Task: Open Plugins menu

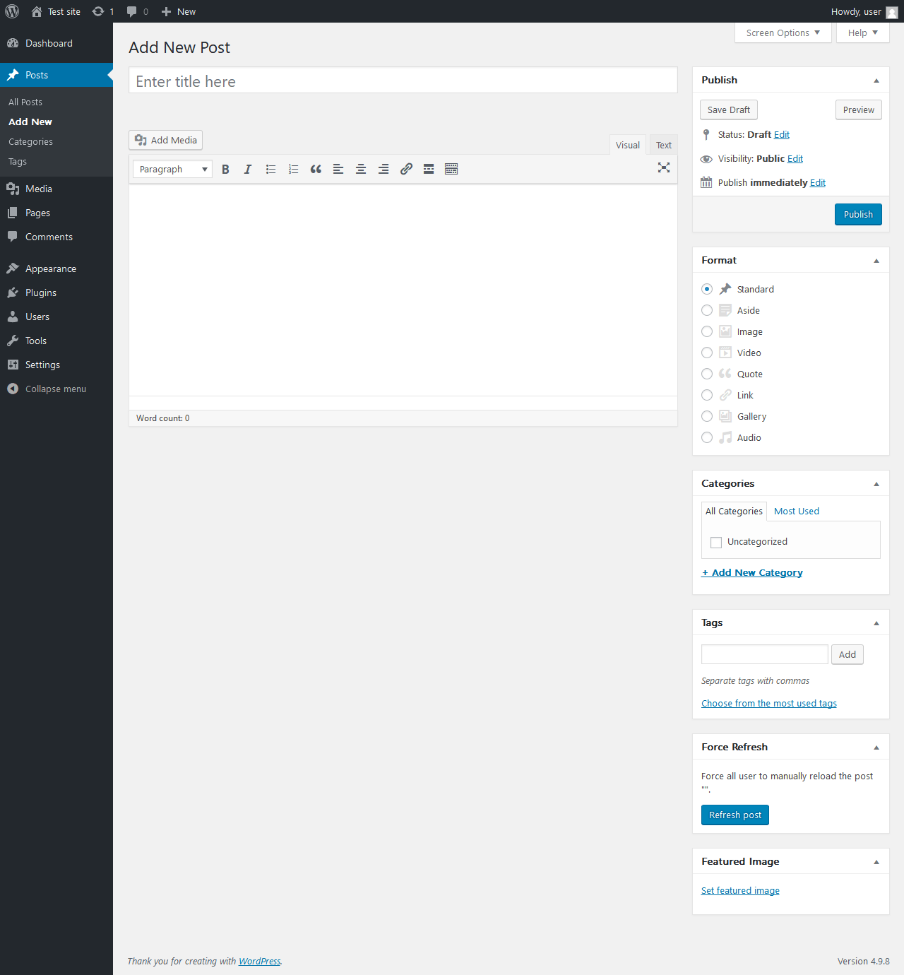Action: pyautogui.click(x=56, y=292)
